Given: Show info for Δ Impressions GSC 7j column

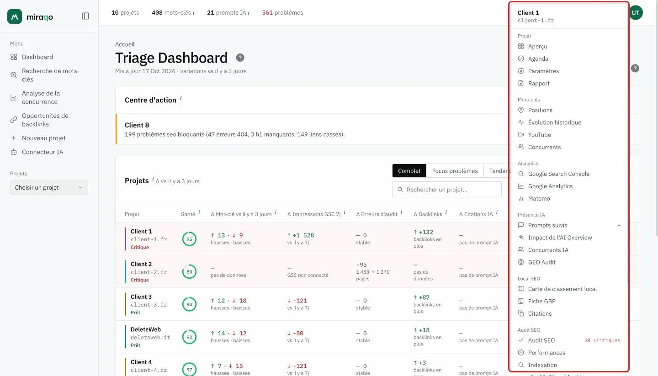Looking at the screenshot, I should 345,212.
